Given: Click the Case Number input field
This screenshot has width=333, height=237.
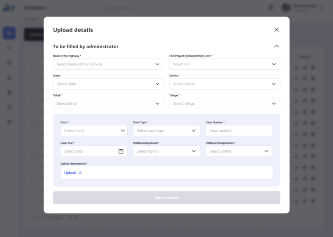Looking at the screenshot, I should (239, 131).
